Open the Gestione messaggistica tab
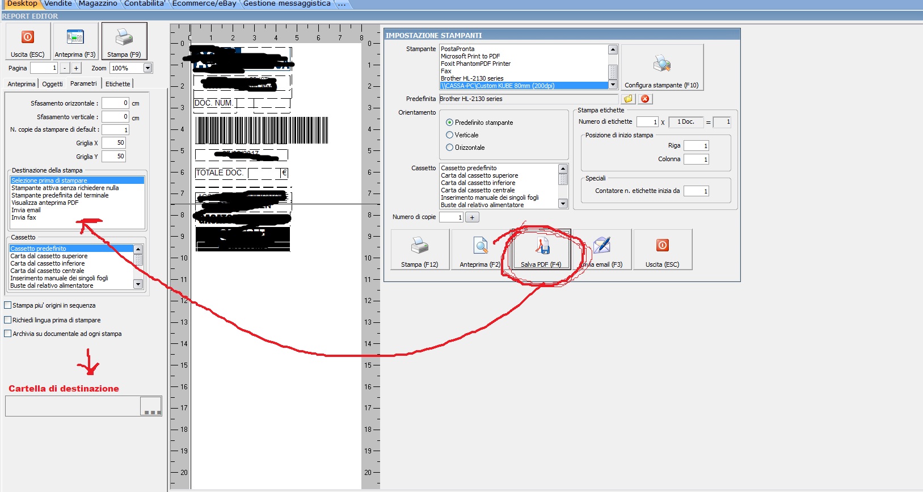 point(287,3)
